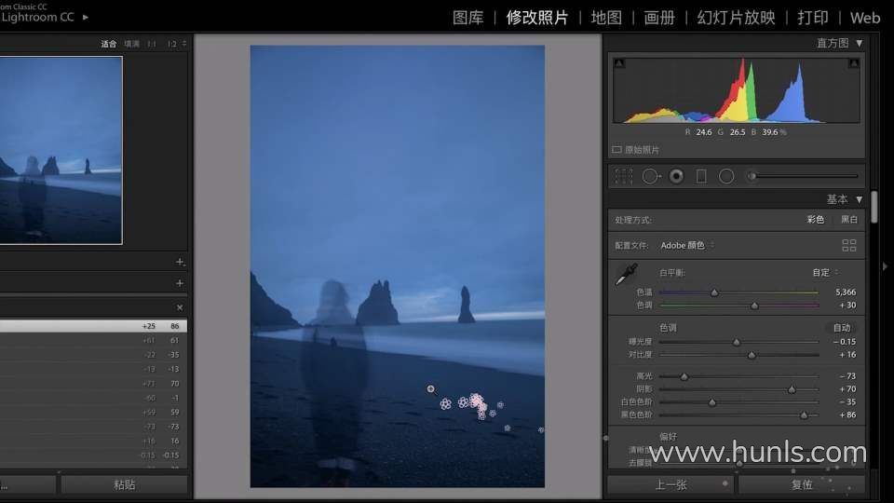Select the Red Eye Correction tool icon
Image resolution: width=894 pixels, height=503 pixels.
676,176
